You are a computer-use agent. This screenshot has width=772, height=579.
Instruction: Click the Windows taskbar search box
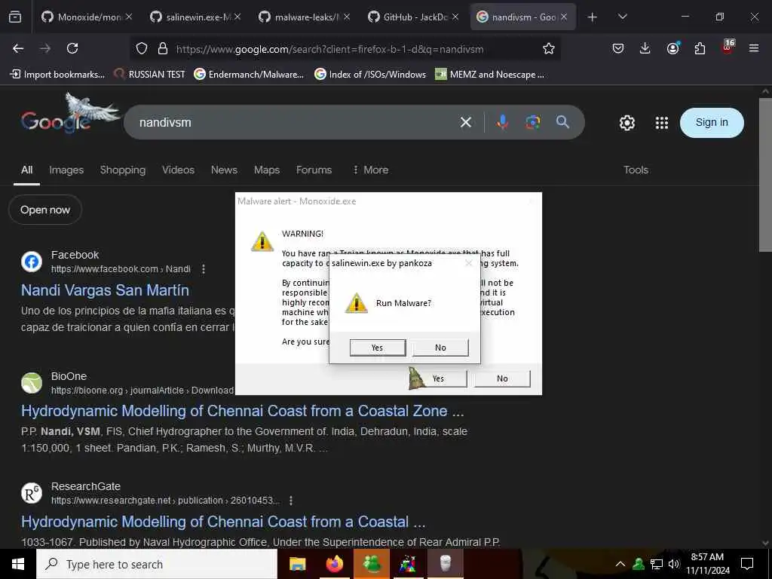[157, 564]
